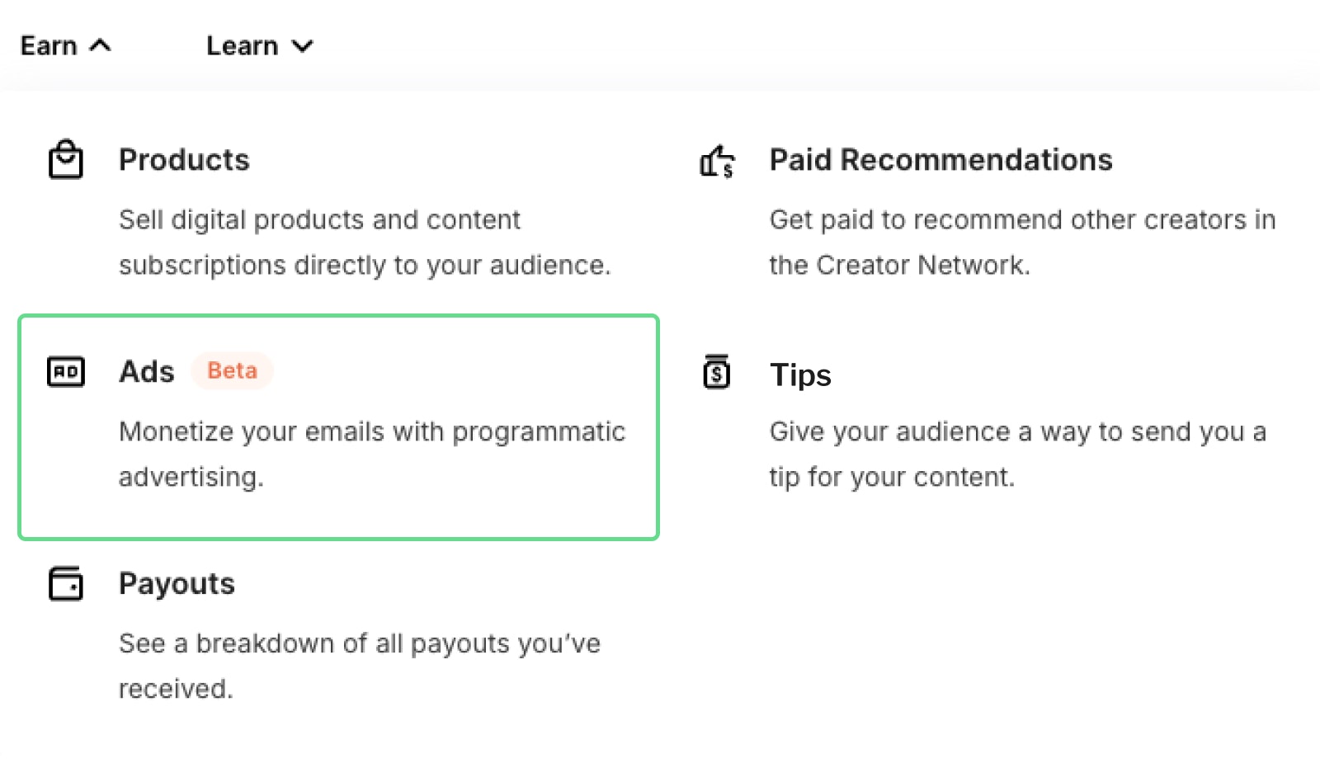Collapse the Earn menu chevron
This screenshot has height=768, width=1320.
[100, 45]
